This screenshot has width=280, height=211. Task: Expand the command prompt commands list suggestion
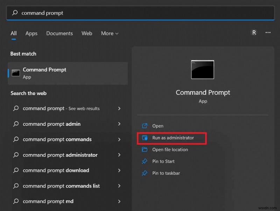click(x=119, y=186)
